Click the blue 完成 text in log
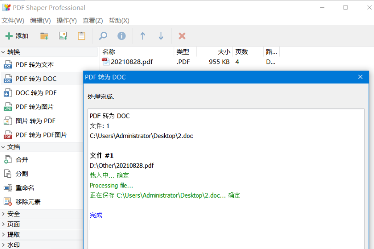The height and width of the screenshot is (249, 374). pyautogui.click(x=96, y=215)
